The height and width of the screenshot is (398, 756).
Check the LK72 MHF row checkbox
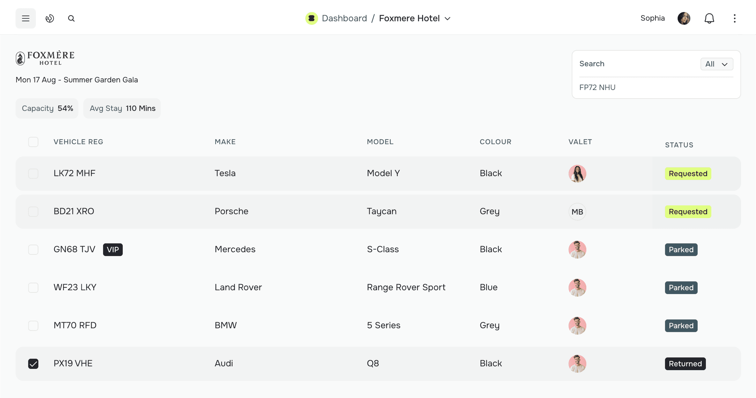33,173
